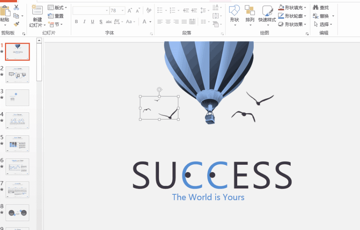Open the 排列 arrange menu
360x230 pixels.
(x=250, y=15)
